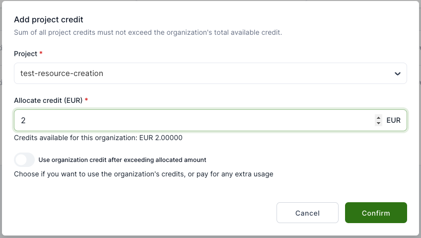Click the "Add project credit" dialog title

click(48, 20)
